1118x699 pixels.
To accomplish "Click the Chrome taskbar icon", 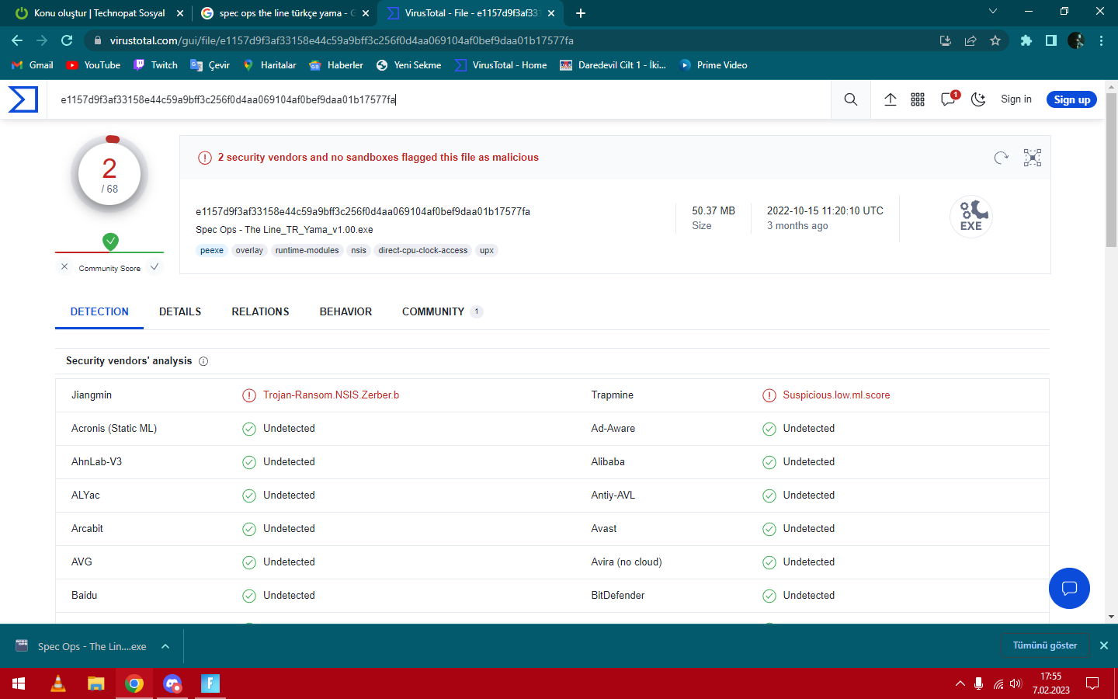I will click(134, 683).
